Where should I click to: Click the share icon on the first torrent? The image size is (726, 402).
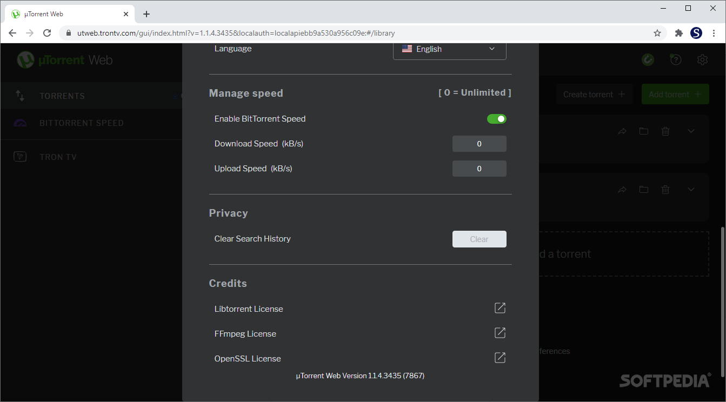coord(622,131)
